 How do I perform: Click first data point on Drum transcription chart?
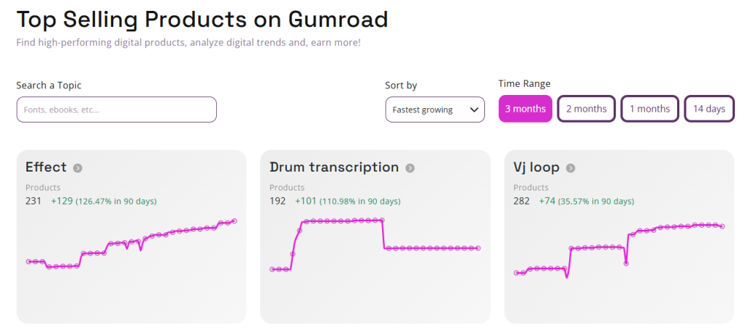coord(272,269)
